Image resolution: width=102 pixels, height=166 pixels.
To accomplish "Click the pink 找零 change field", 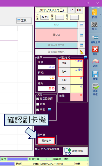I will click(76, 97).
